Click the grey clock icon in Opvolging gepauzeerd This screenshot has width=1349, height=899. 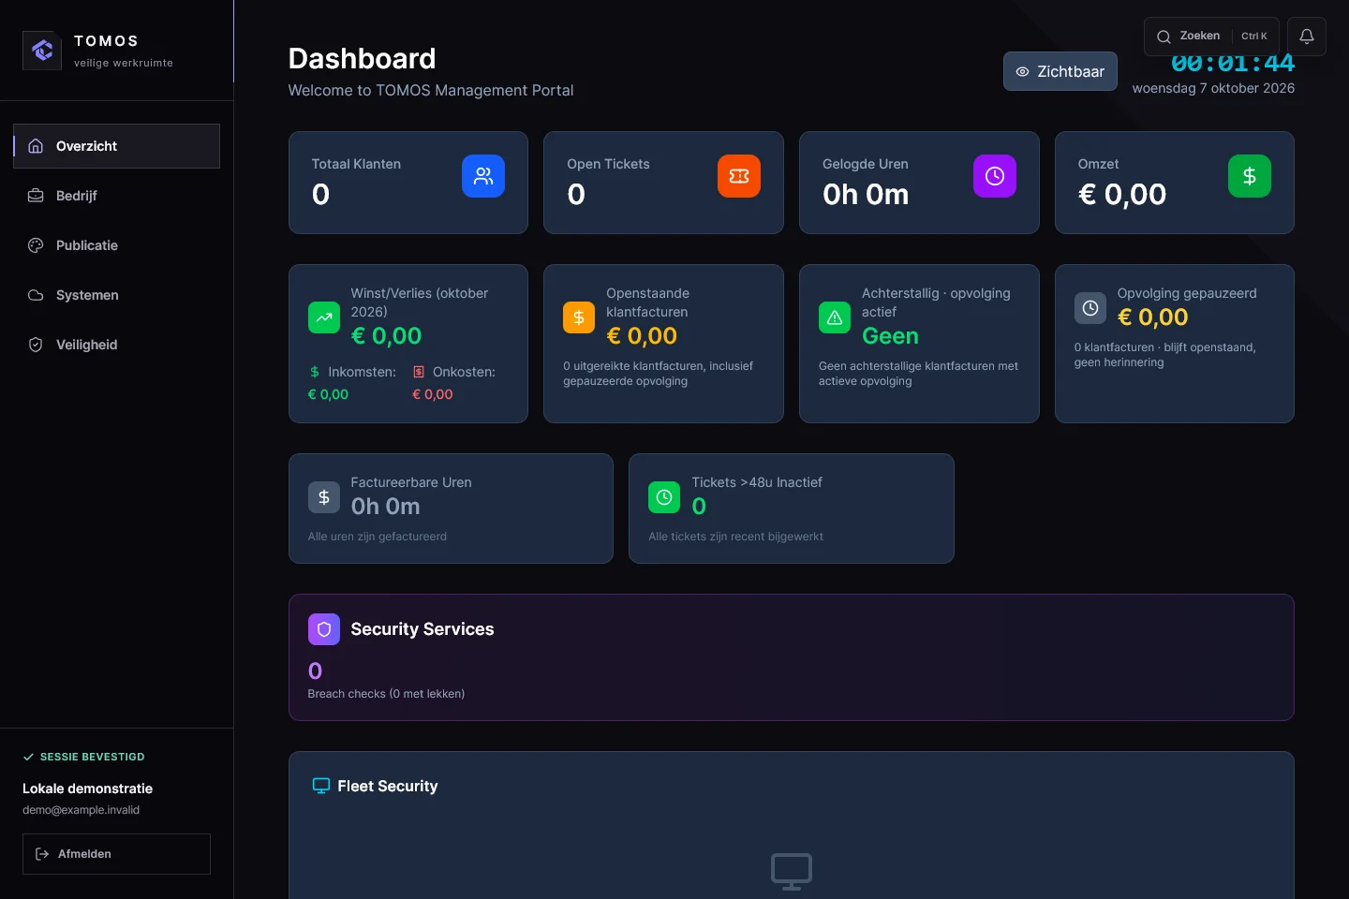click(1090, 308)
